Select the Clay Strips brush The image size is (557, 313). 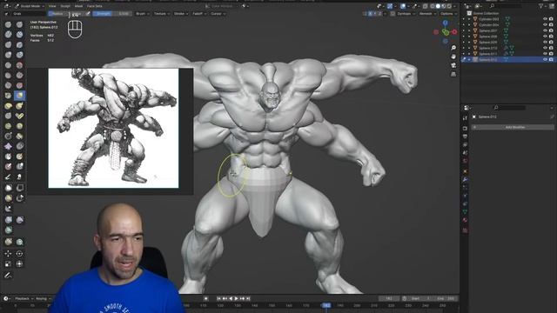pos(19,35)
